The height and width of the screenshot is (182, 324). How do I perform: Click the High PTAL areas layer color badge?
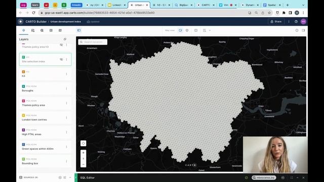point(23,130)
